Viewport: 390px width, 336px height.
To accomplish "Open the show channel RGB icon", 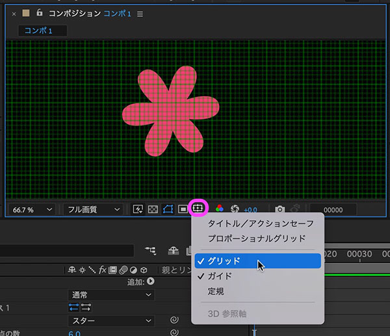I will (220, 209).
